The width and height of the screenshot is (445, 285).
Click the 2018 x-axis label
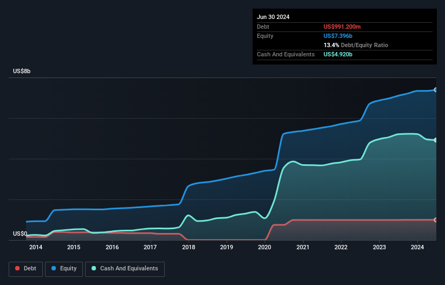click(x=189, y=247)
